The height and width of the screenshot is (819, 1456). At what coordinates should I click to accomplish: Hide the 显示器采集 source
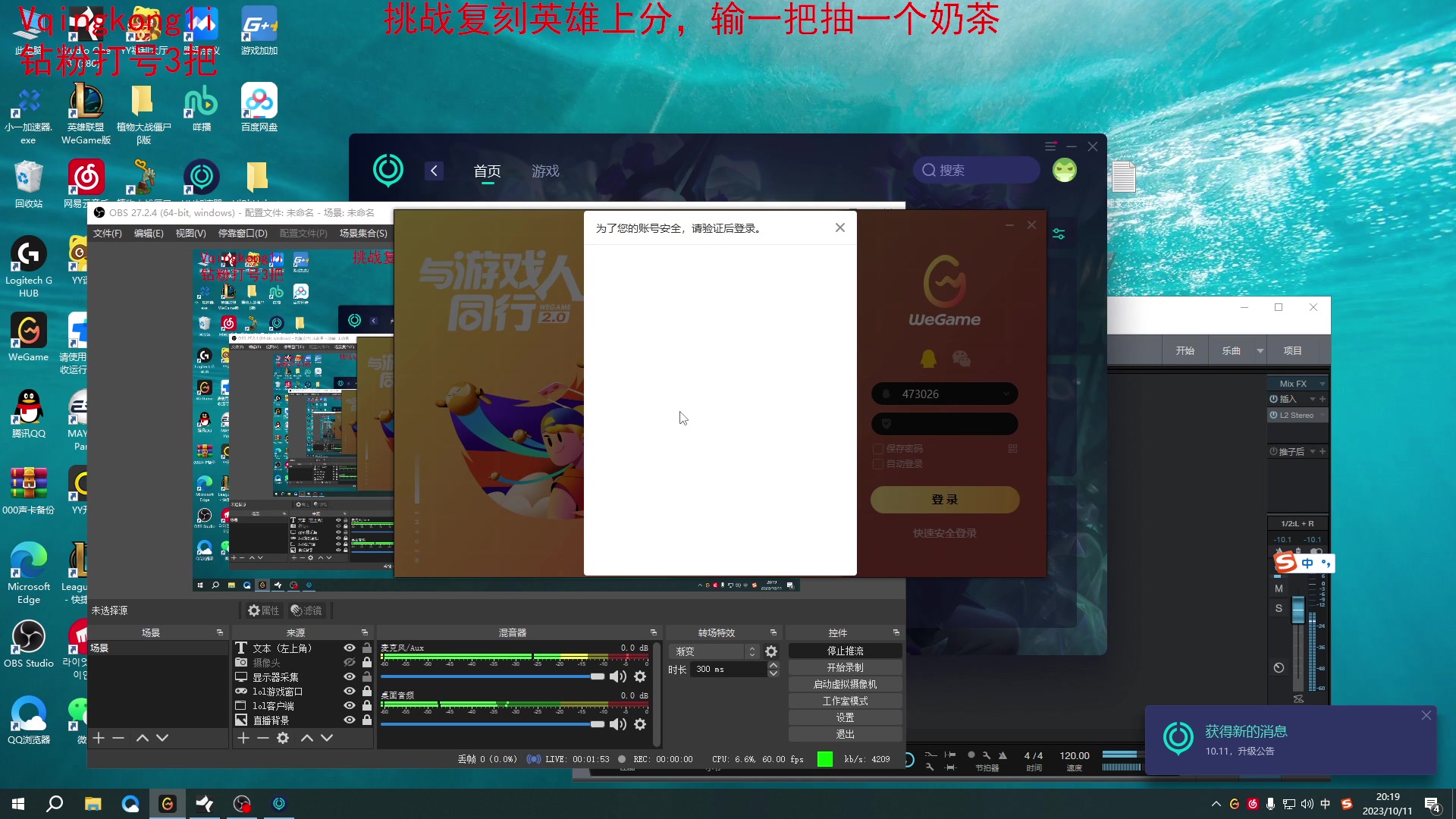tap(350, 676)
